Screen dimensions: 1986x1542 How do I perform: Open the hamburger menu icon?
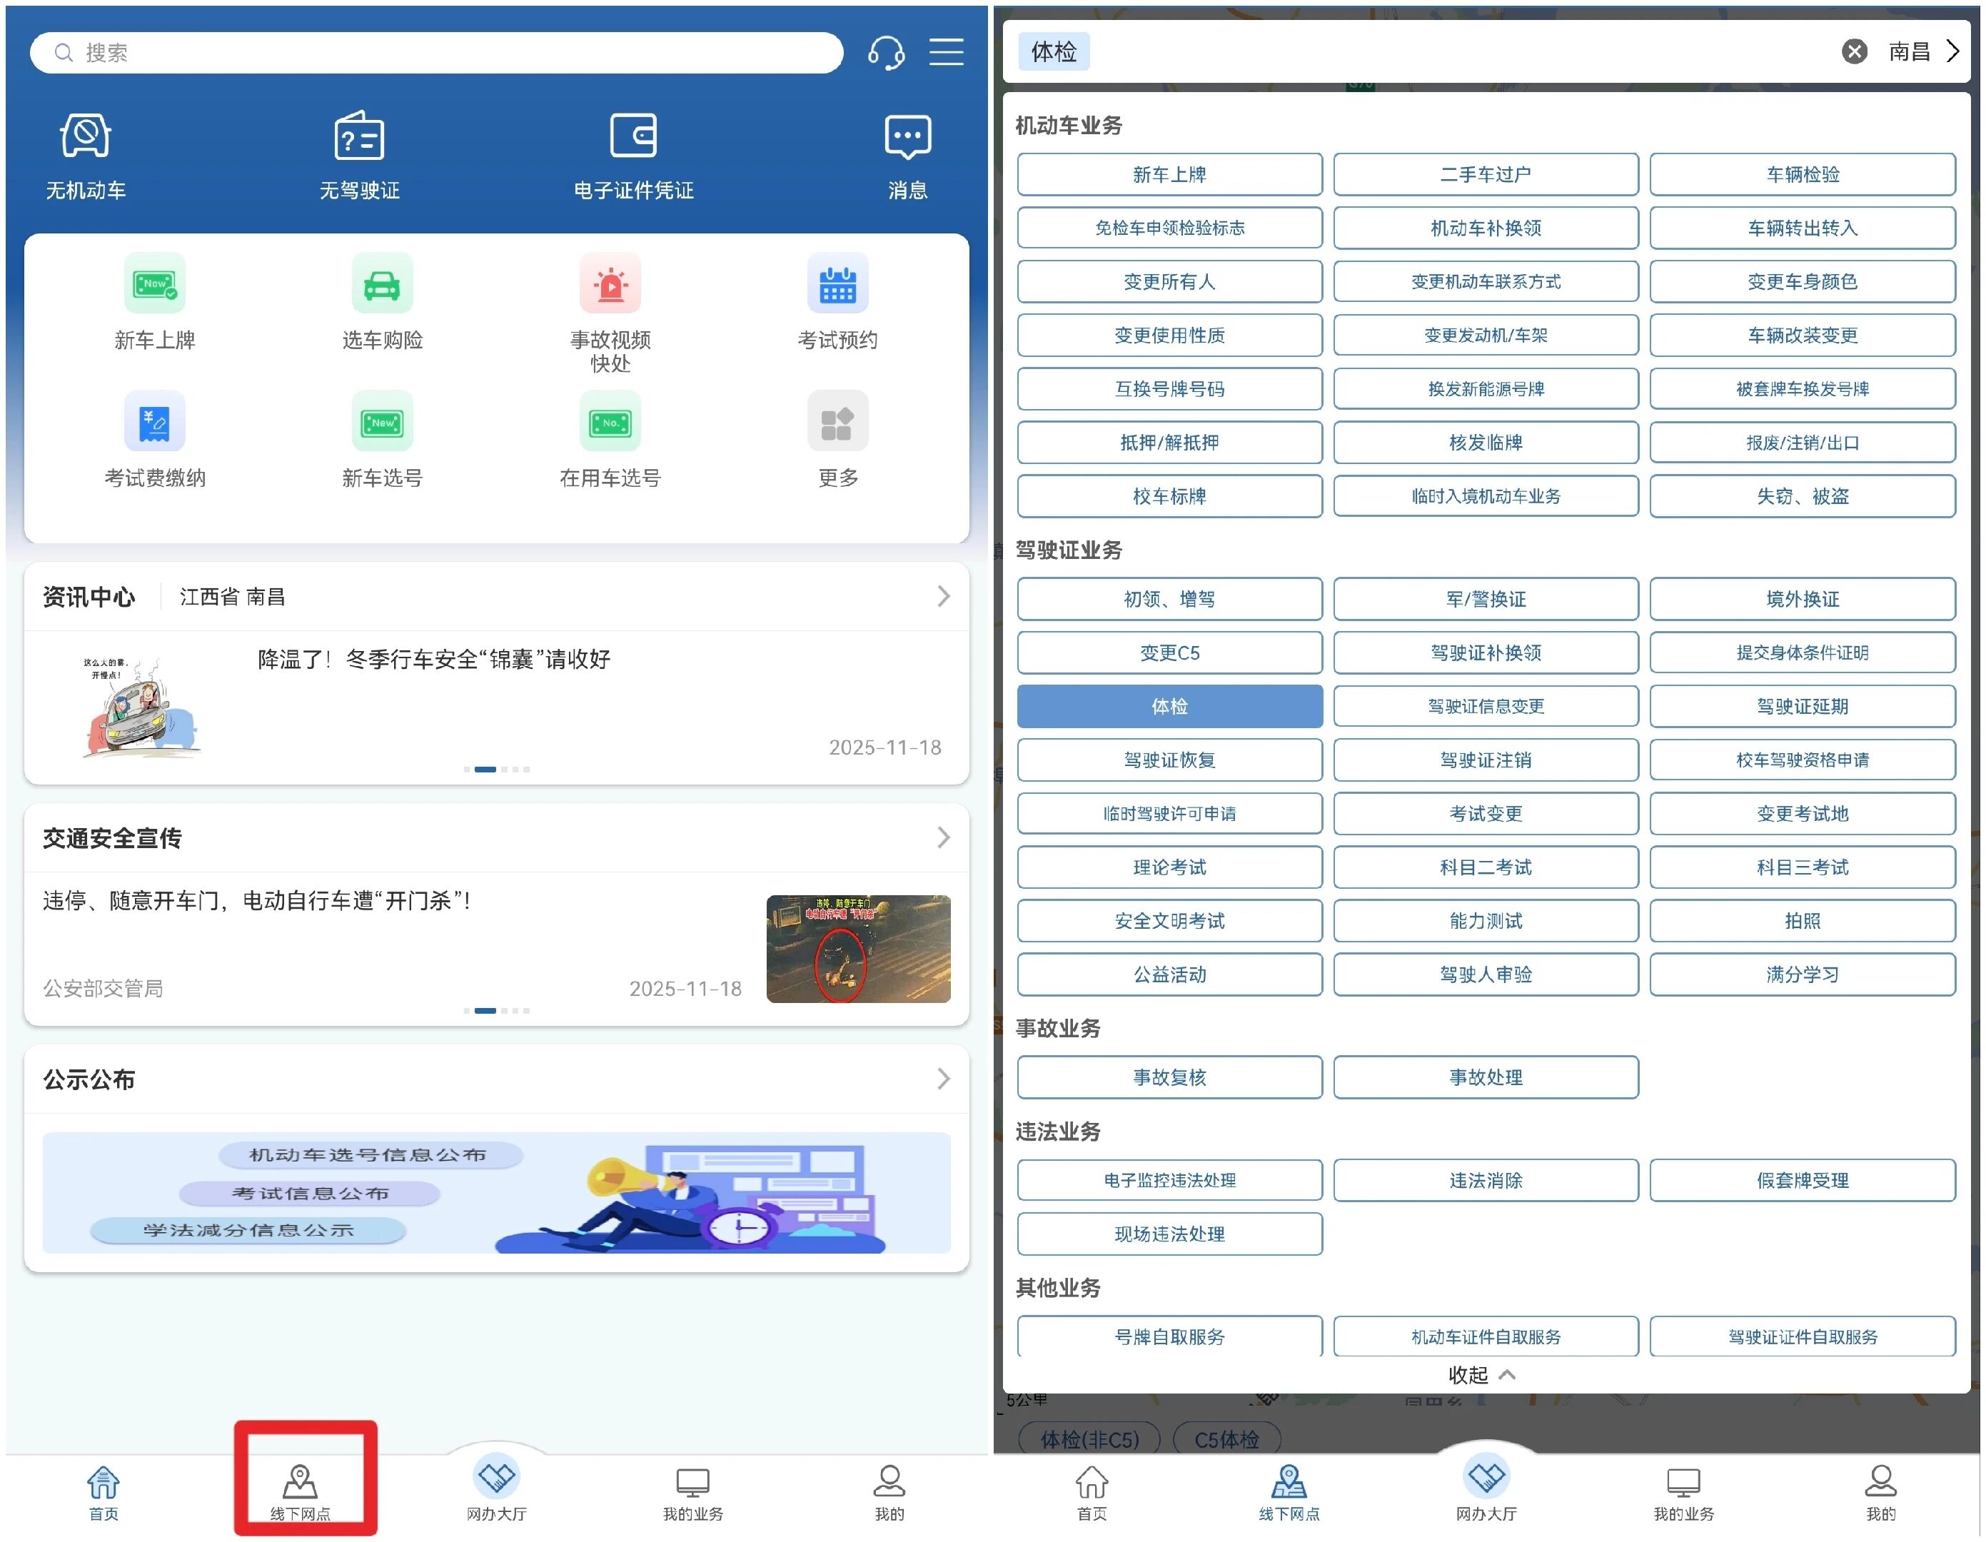click(x=946, y=53)
